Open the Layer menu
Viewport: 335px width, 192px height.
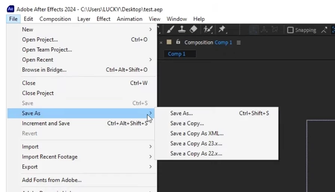[x=84, y=19]
